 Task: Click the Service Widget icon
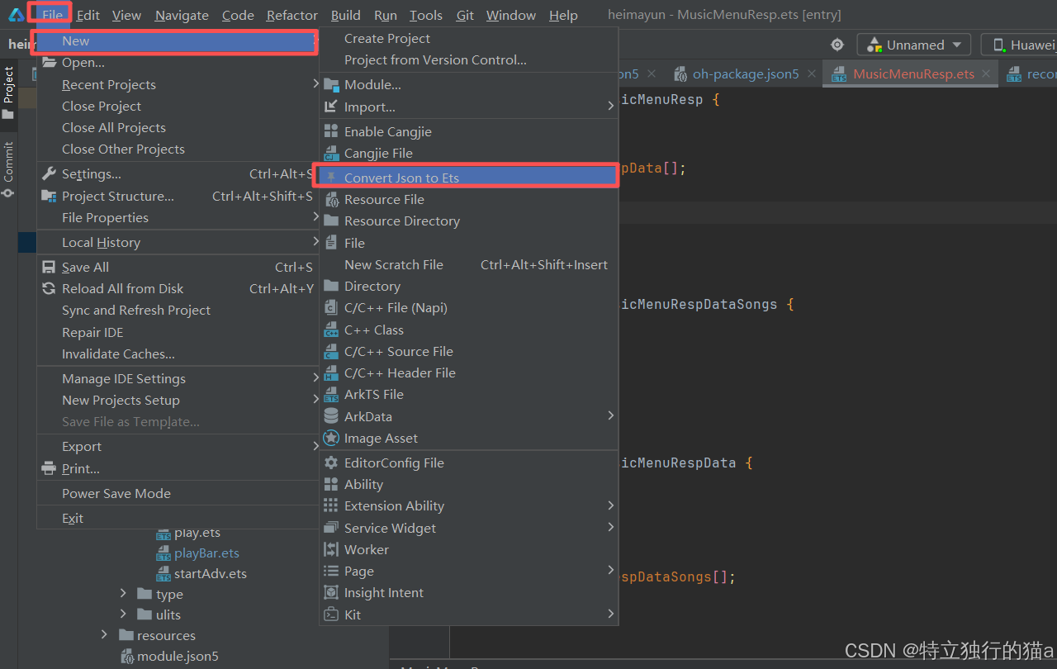(x=331, y=528)
